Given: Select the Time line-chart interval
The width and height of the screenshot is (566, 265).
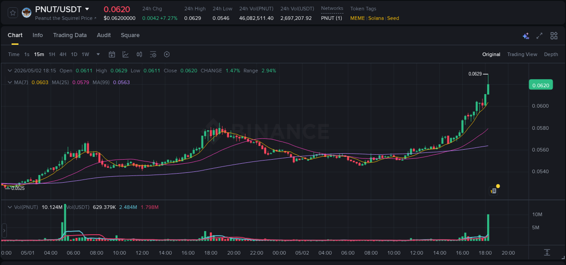Looking at the screenshot, I should click(14, 54).
